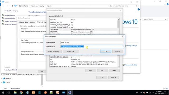Close the Edit User Variable dialog
The height and width of the screenshot is (95, 169).
123,36
